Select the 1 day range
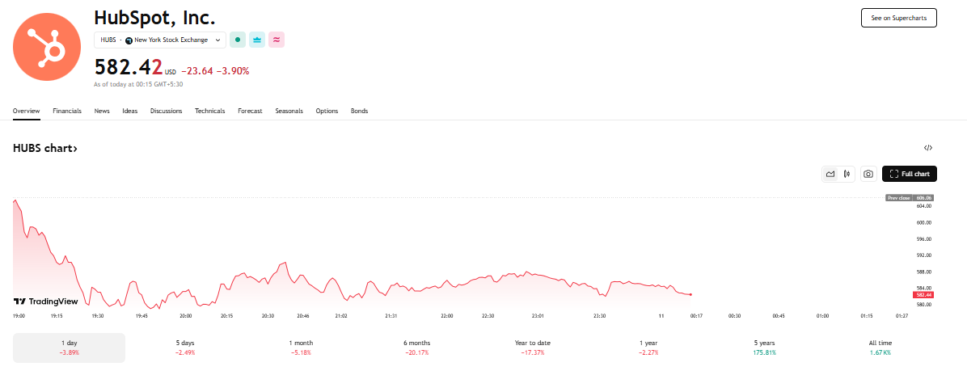This screenshot has width=967, height=371. coord(69,348)
